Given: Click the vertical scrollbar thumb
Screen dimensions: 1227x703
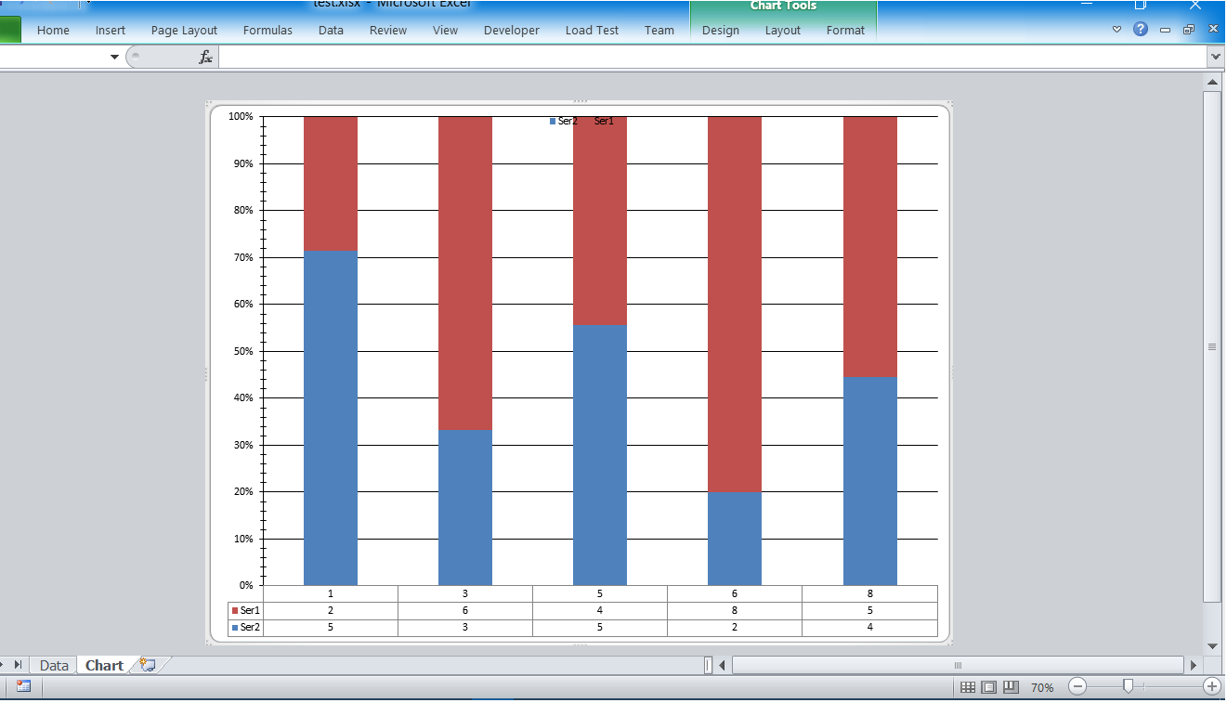Looking at the screenshot, I should (x=1212, y=346).
